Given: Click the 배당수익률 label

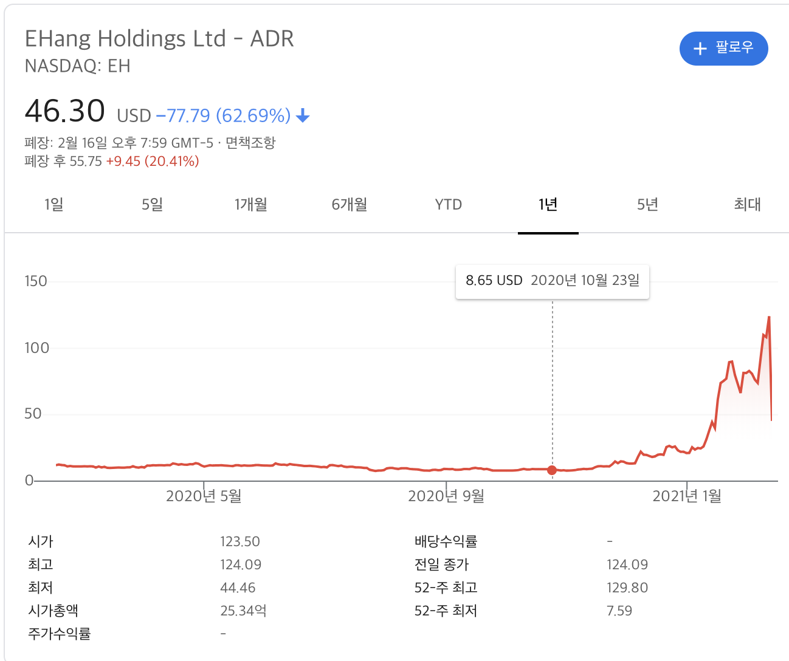Looking at the screenshot, I should pyautogui.click(x=446, y=541).
